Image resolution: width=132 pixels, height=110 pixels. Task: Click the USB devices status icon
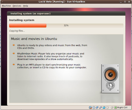pyautogui.click(x=101, y=107)
